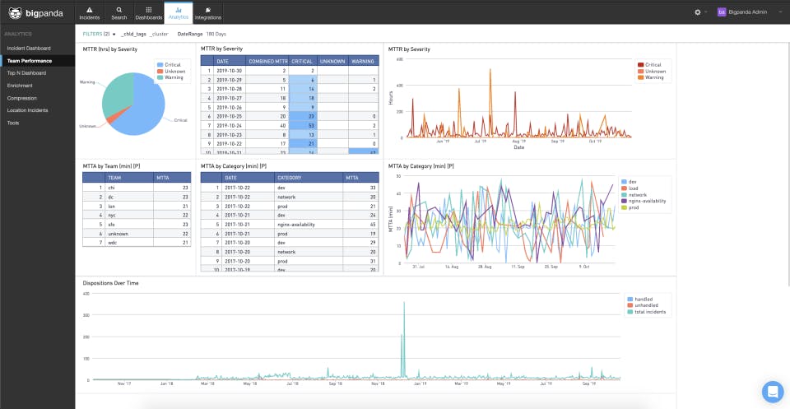The image size is (790, 409).
Task: Sort by COMBINED MTTR column header
Action: (267, 61)
